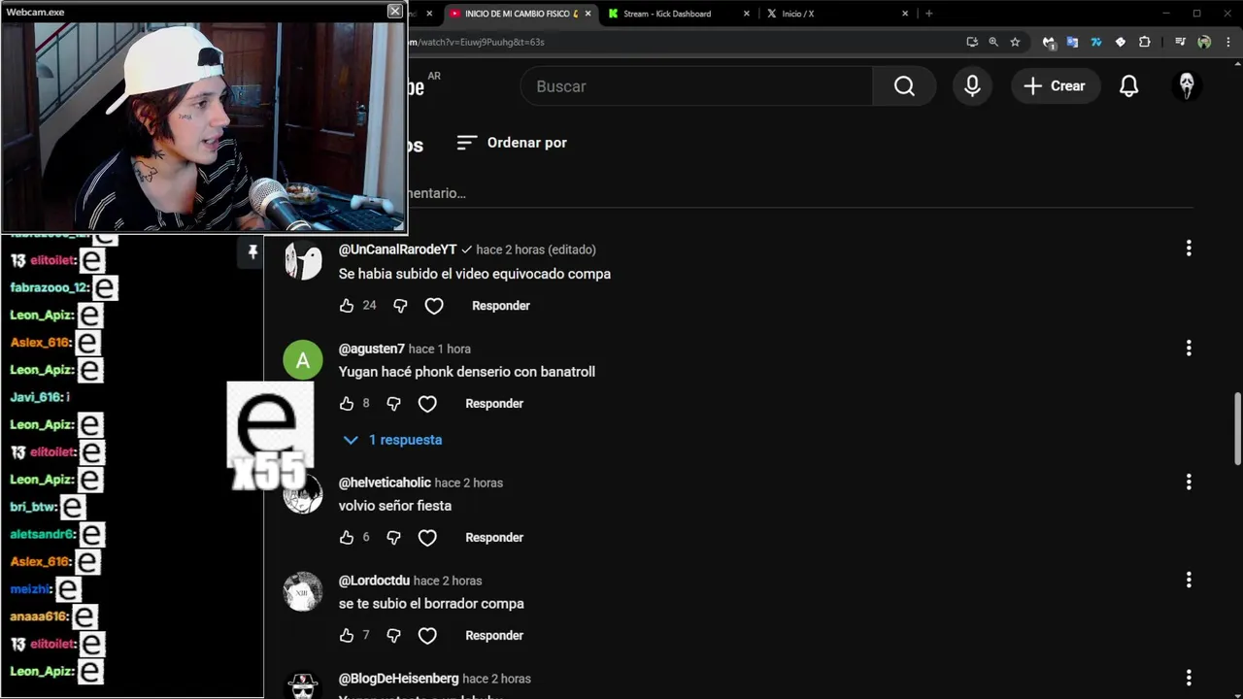Image resolution: width=1243 pixels, height=699 pixels.
Task: Open a new browser tab
Action: pos(929,14)
